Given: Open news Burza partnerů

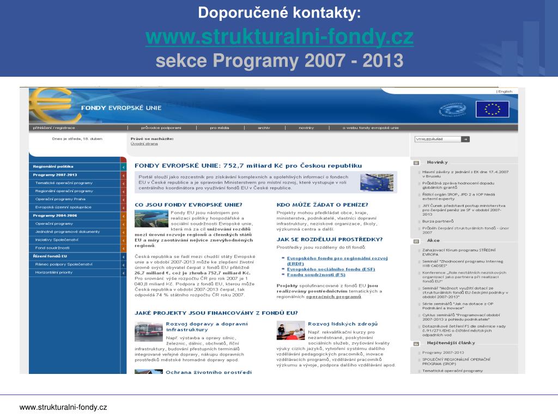Looking at the screenshot, I should click(438, 222).
